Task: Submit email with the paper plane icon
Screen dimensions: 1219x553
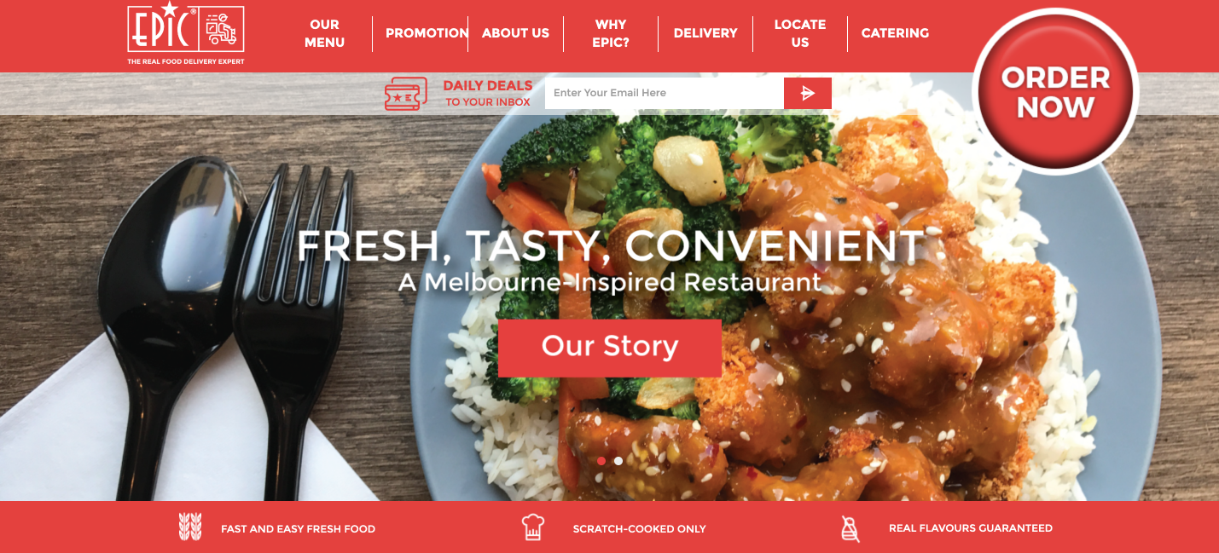Action: click(808, 93)
